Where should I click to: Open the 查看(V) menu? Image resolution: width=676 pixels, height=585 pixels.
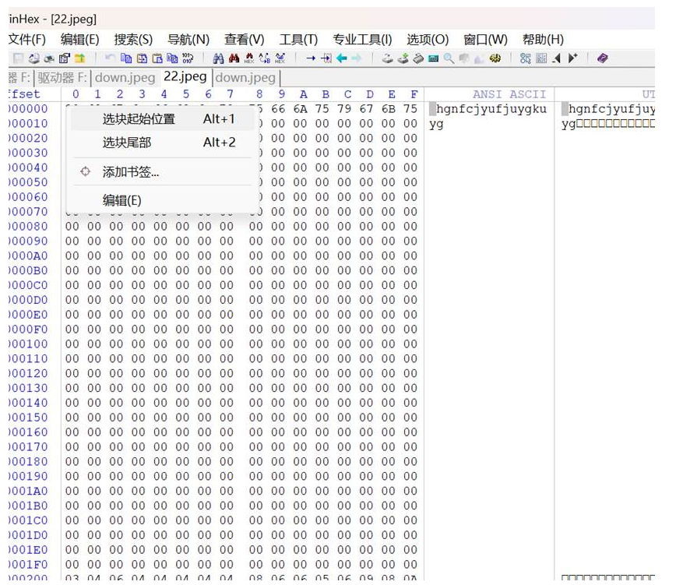click(244, 40)
